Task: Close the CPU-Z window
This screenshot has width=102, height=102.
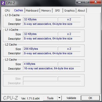Action: [95, 2]
